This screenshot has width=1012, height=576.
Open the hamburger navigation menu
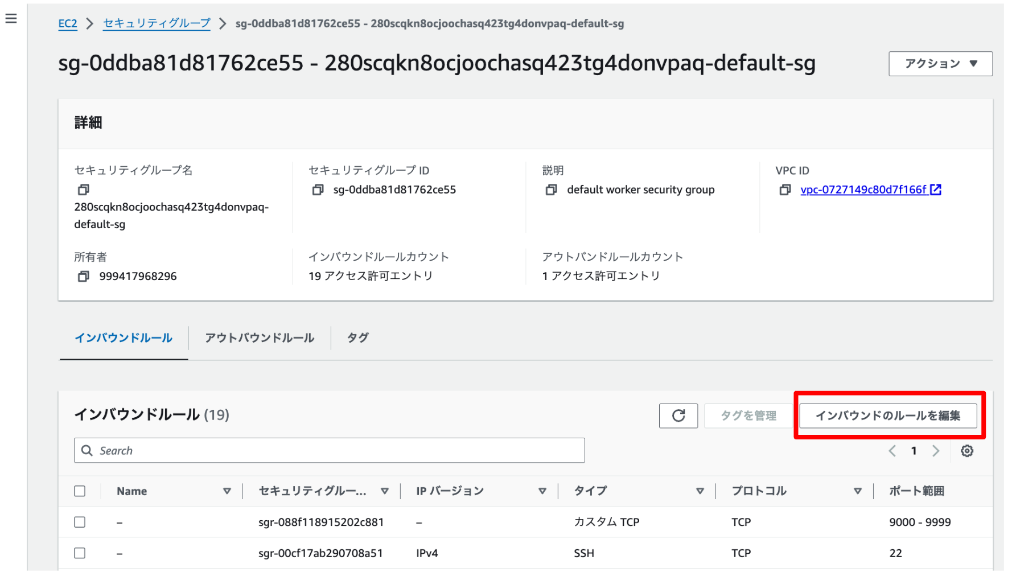coord(11,19)
